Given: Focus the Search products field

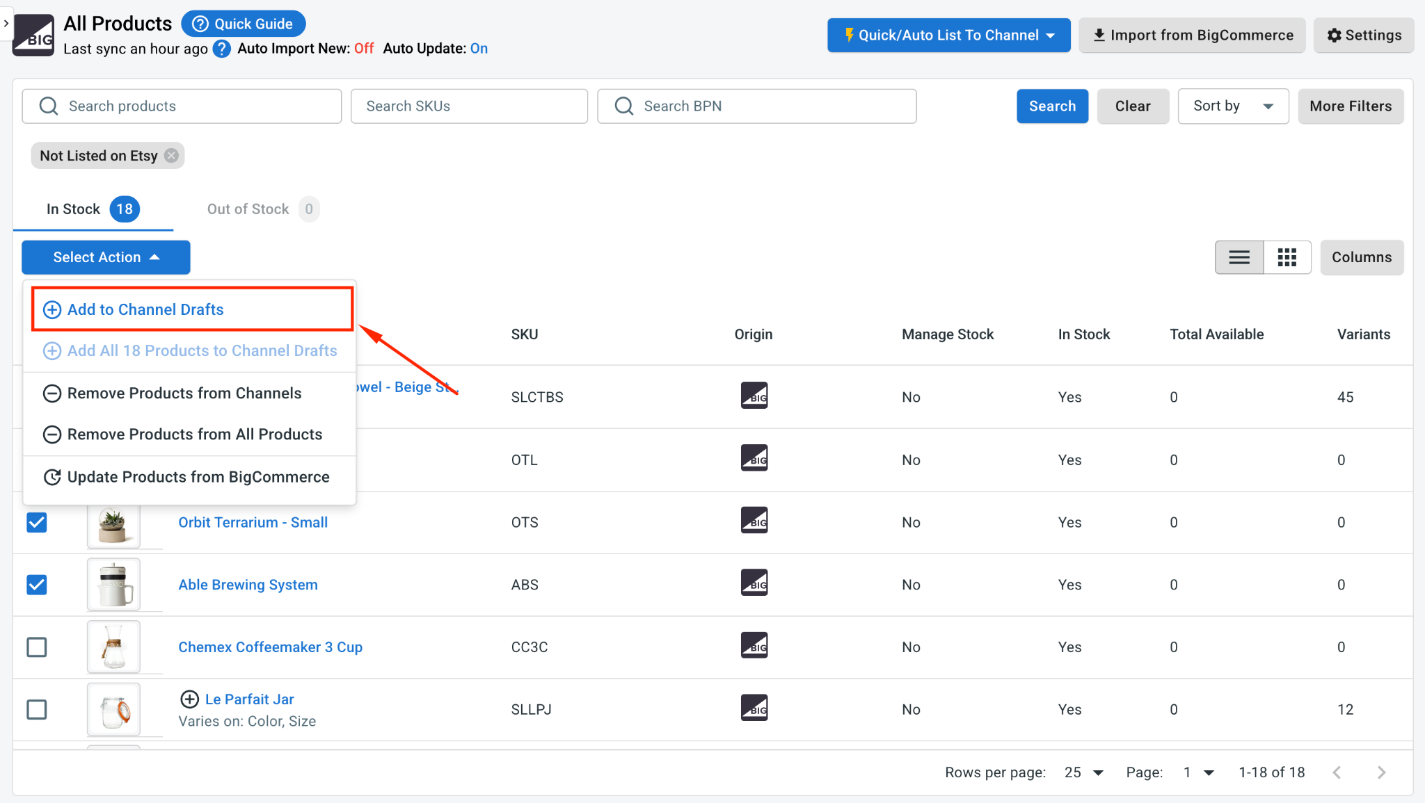Looking at the screenshot, I should pos(182,106).
